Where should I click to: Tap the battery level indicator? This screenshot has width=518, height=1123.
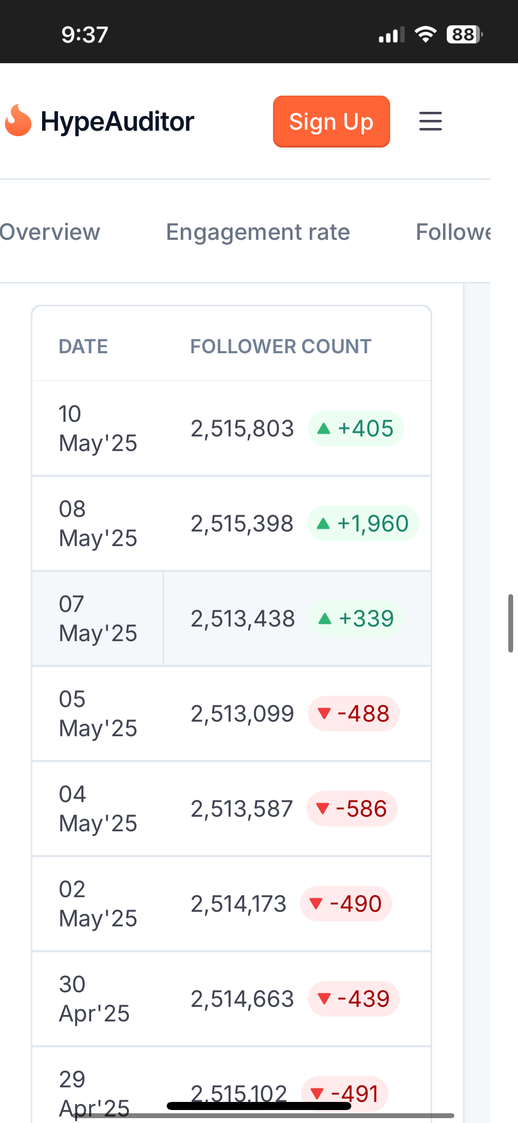click(464, 35)
